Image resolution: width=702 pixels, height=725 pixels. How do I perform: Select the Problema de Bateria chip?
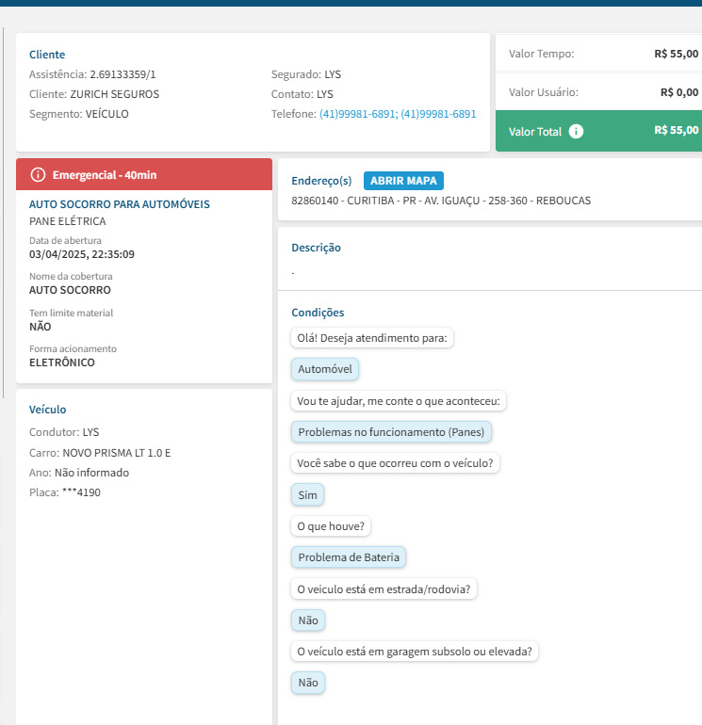(349, 557)
